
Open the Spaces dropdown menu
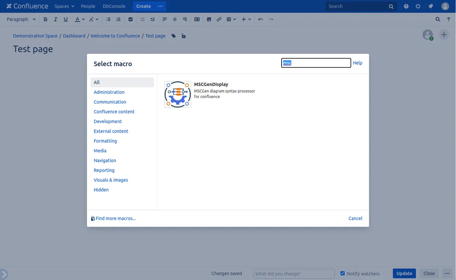64,6
